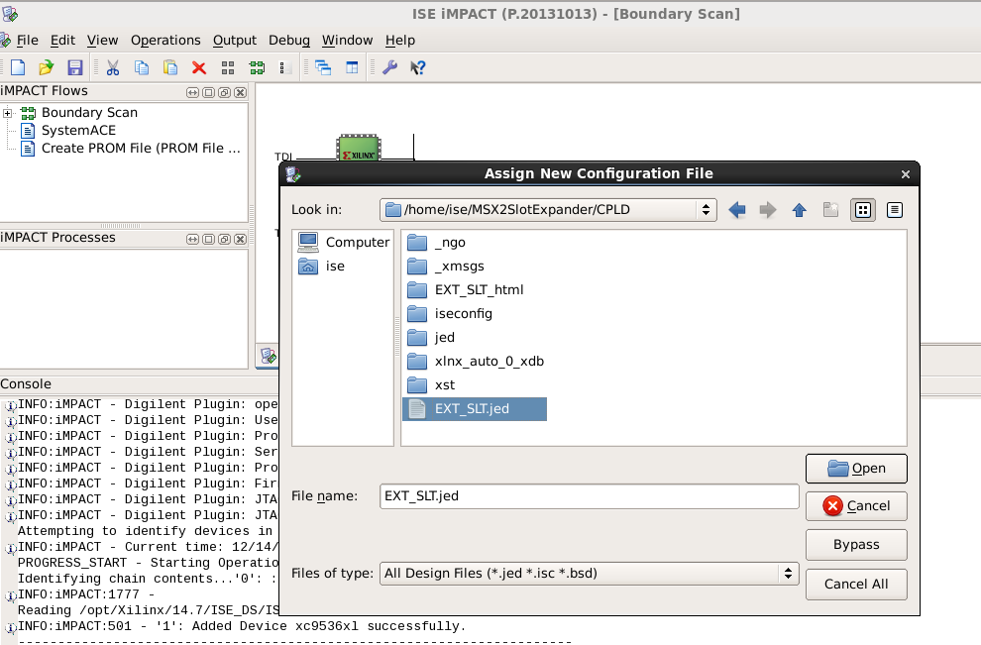This screenshot has height=645, width=981.
Task: Open the Files of type dropdown
Action: (x=788, y=573)
